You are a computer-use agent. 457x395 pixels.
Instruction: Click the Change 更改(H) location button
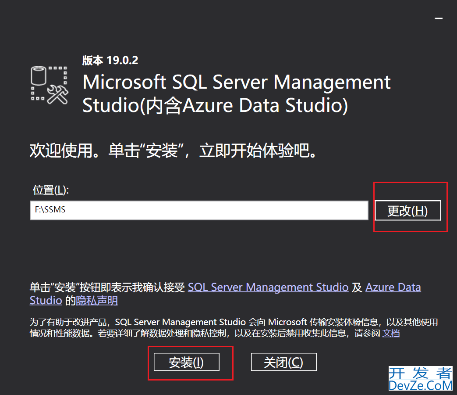click(x=408, y=211)
